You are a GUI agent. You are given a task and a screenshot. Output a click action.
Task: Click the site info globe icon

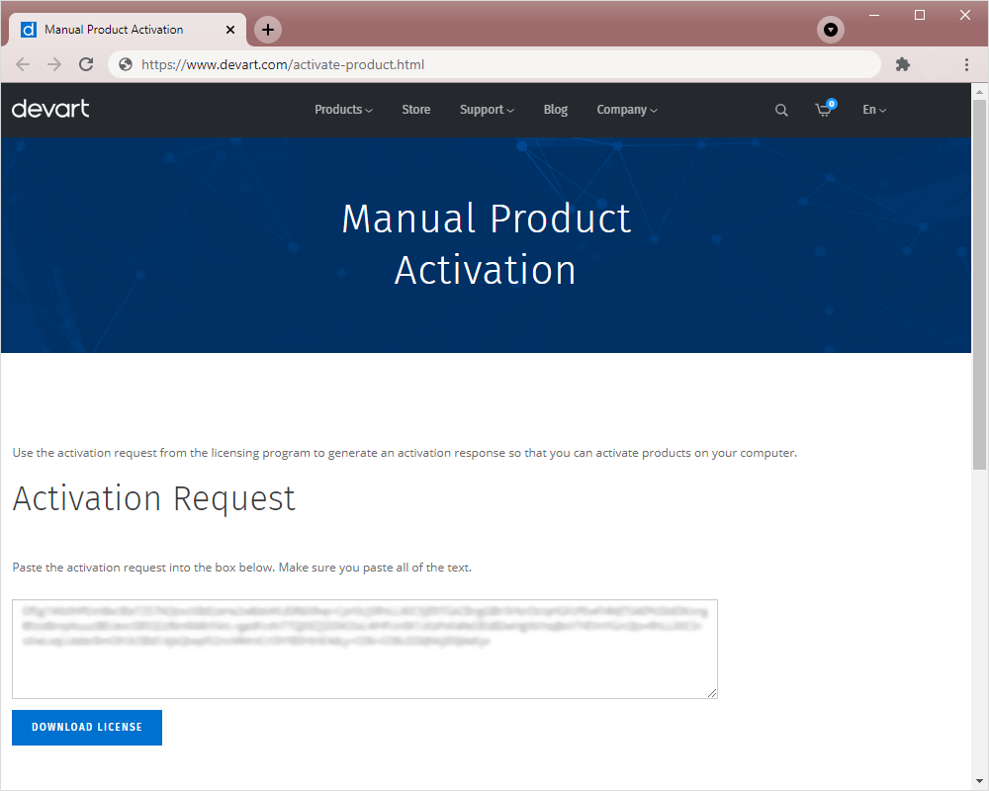point(126,64)
